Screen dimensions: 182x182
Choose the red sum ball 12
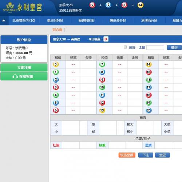(102, 103)
